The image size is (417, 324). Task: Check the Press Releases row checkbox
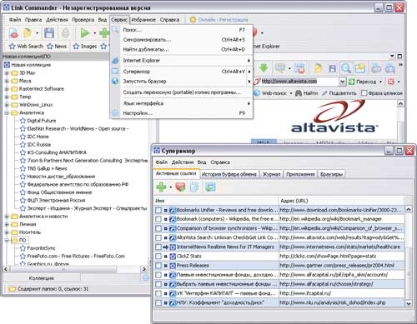point(158,266)
